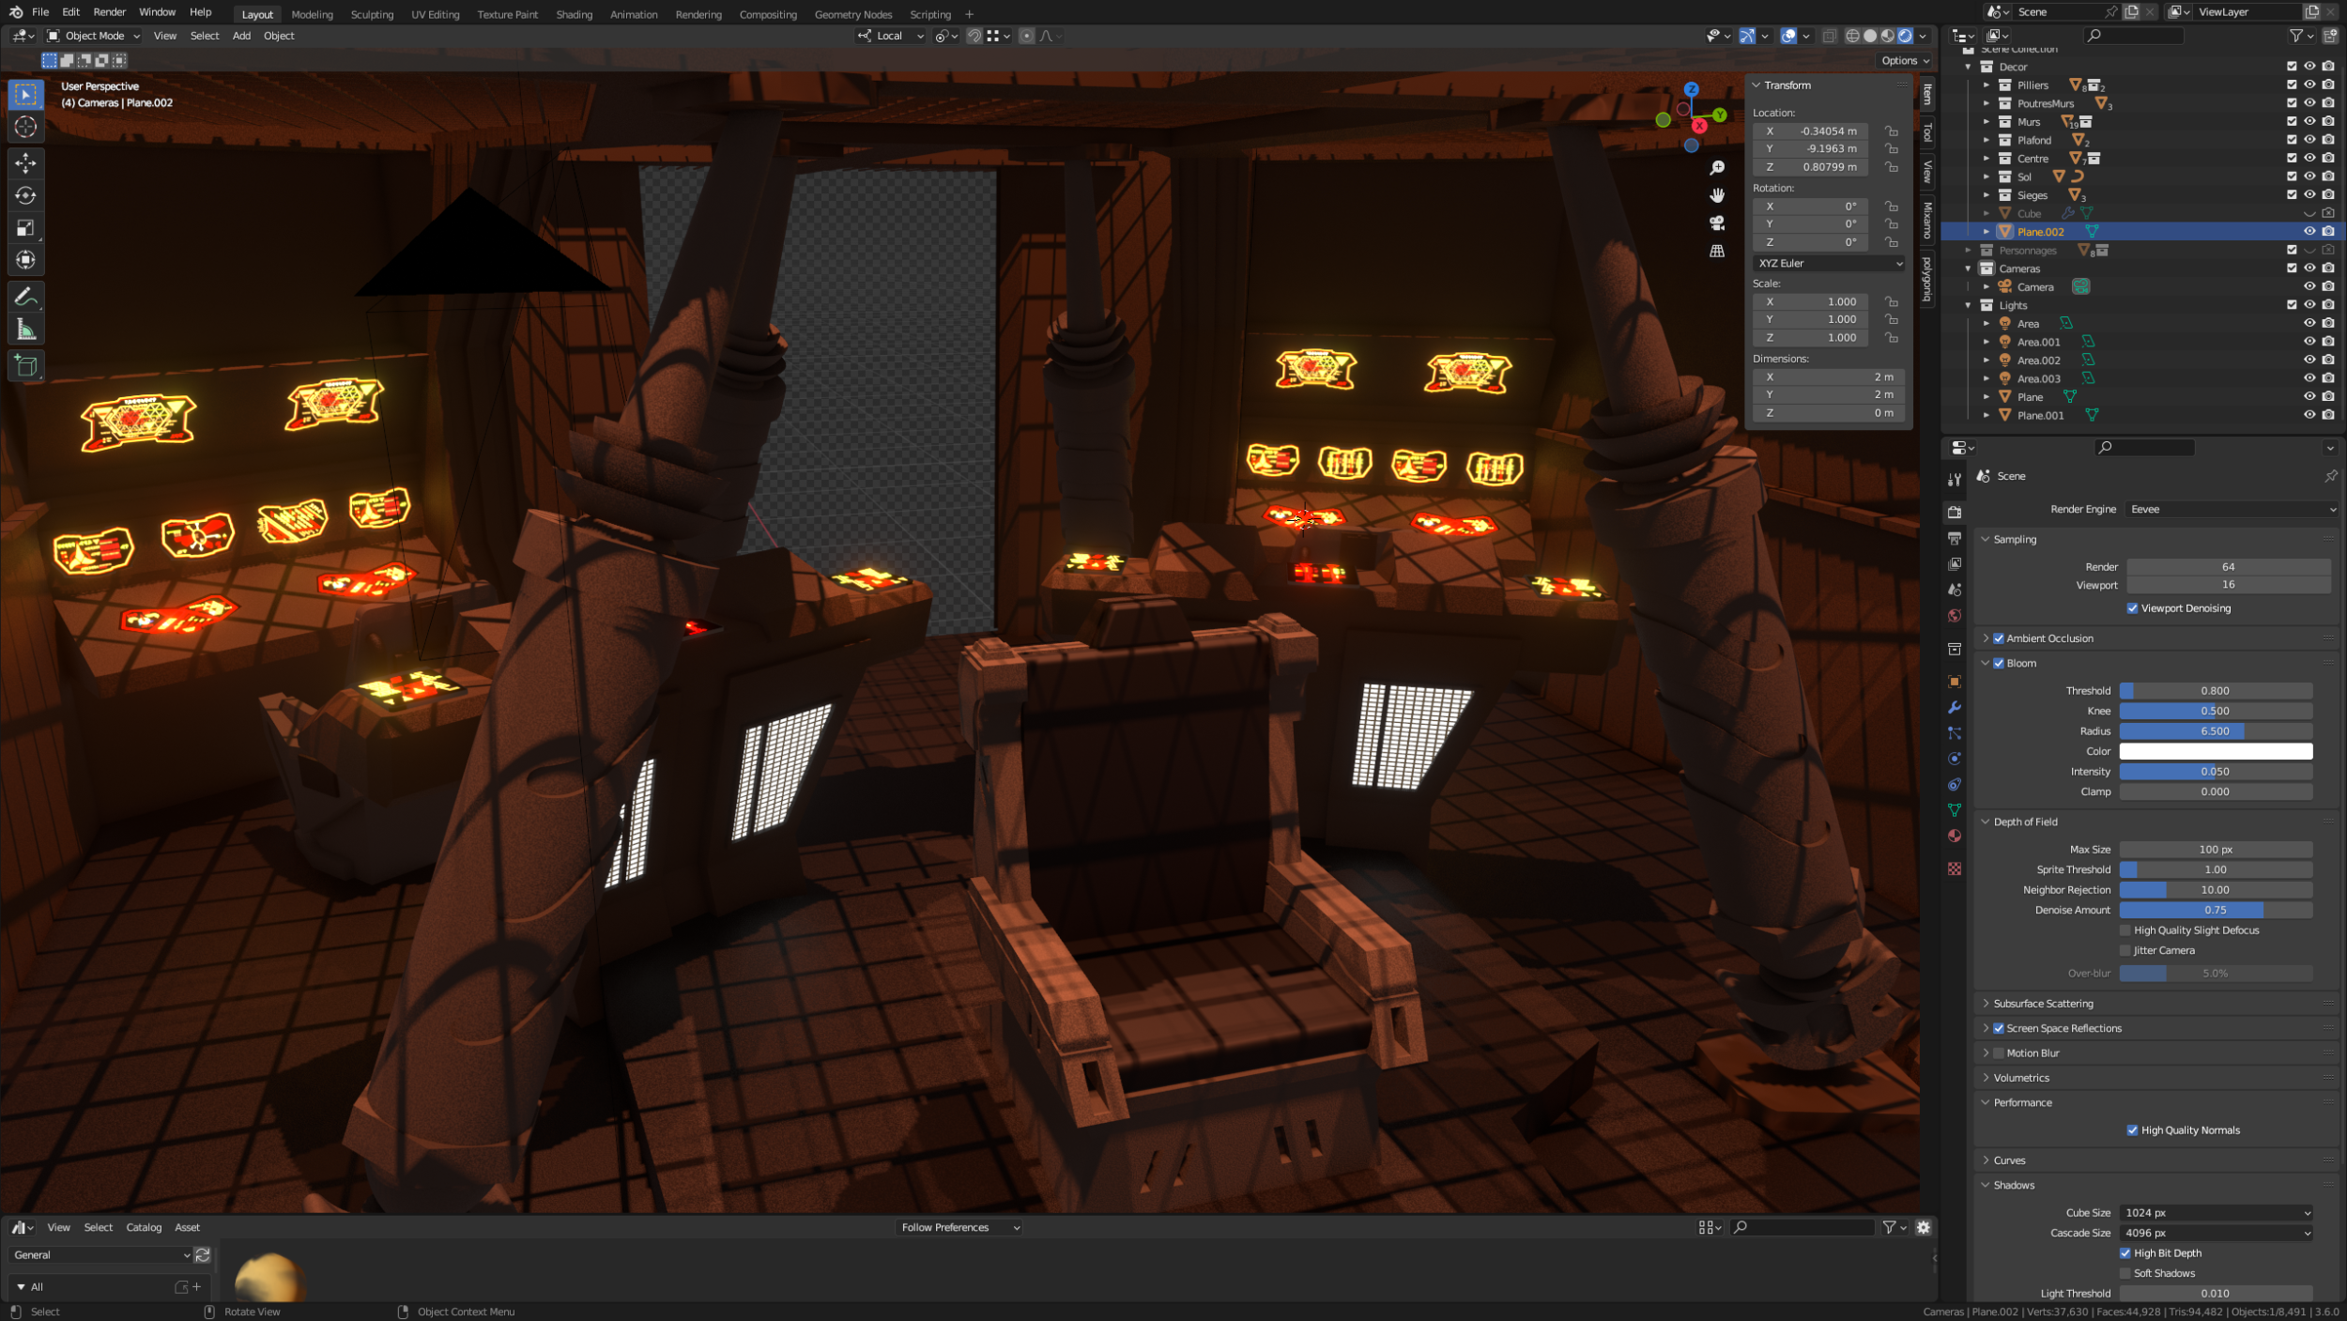
Task: Select the Move tool in toolbar
Action: pos(25,163)
